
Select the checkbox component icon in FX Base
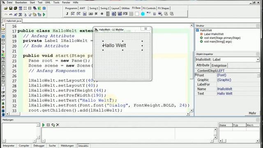[x=96, y=14]
